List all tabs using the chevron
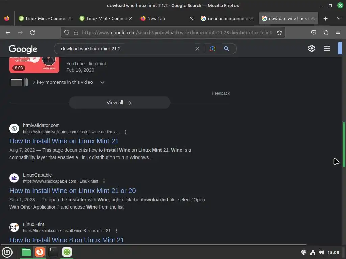This screenshot has height=259, width=346. (339, 18)
